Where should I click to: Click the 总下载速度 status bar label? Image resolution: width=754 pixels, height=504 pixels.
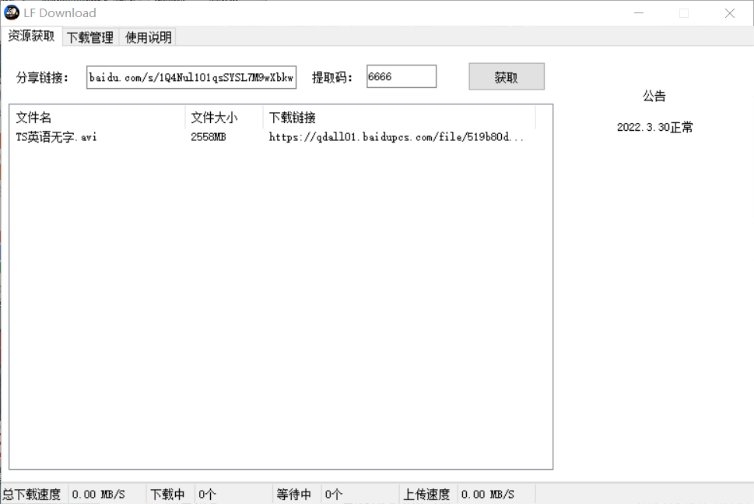(x=31, y=494)
